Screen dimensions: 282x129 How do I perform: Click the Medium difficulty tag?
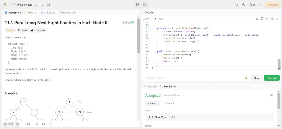pos(10,31)
